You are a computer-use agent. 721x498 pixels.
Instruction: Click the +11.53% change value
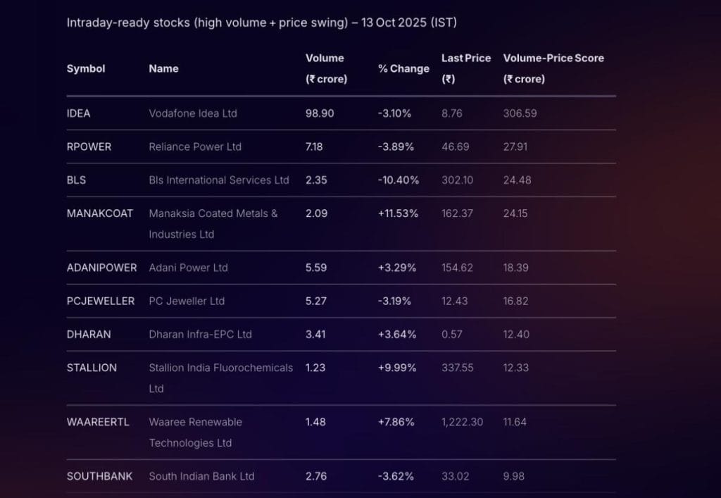398,213
